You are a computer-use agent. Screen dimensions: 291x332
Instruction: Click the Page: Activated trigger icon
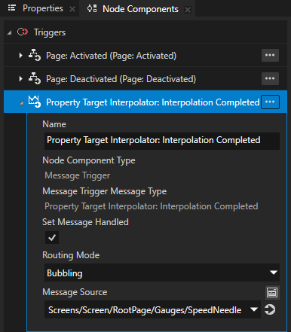[35, 55]
